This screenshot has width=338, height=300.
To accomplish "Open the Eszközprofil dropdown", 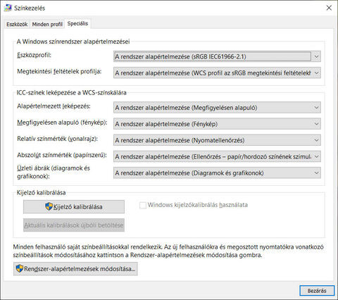I will pyautogui.click(x=217, y=56).
